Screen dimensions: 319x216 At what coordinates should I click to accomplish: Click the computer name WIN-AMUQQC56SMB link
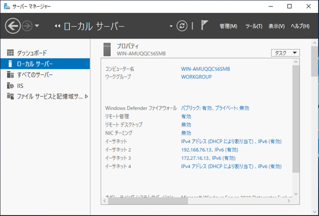[205, 69]
